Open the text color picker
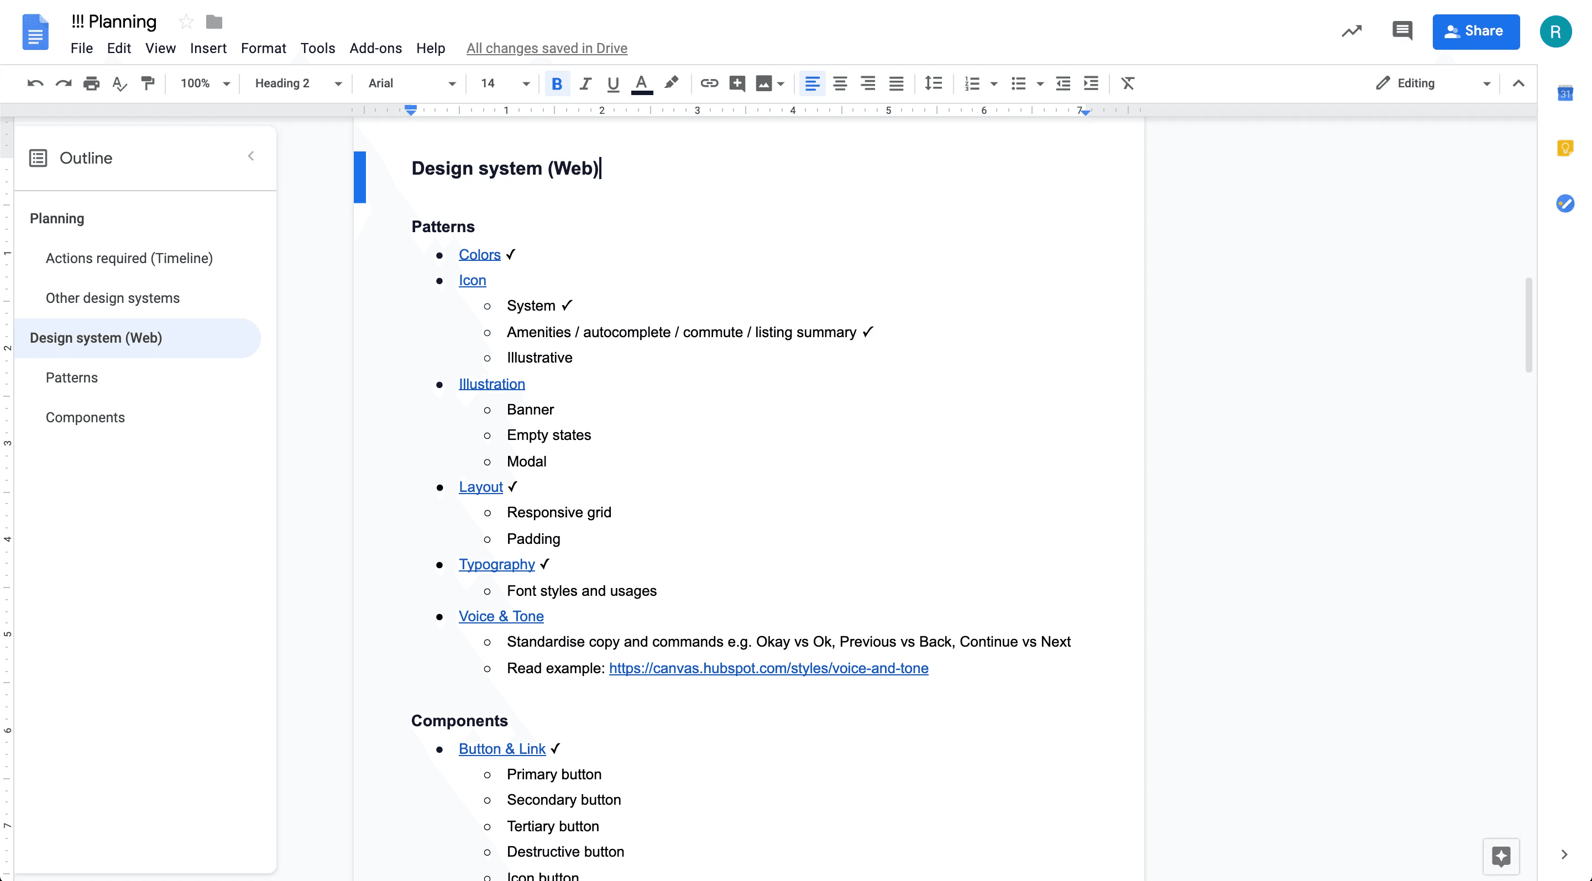 [x=641, y=83]
